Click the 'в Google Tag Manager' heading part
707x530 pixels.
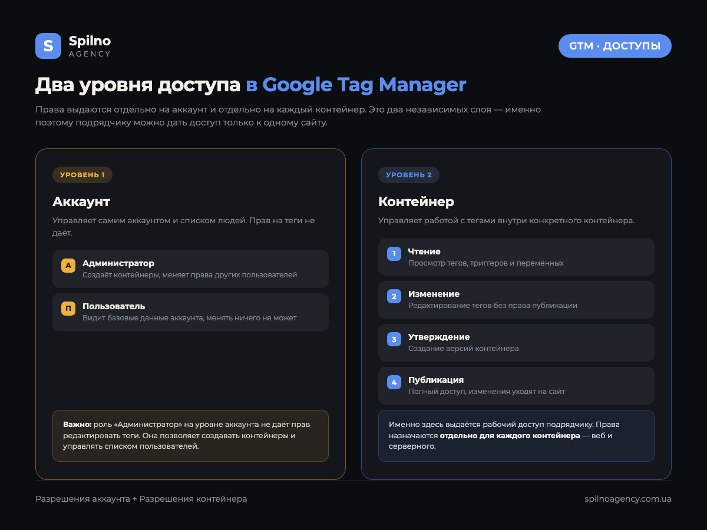pos(356,85)
